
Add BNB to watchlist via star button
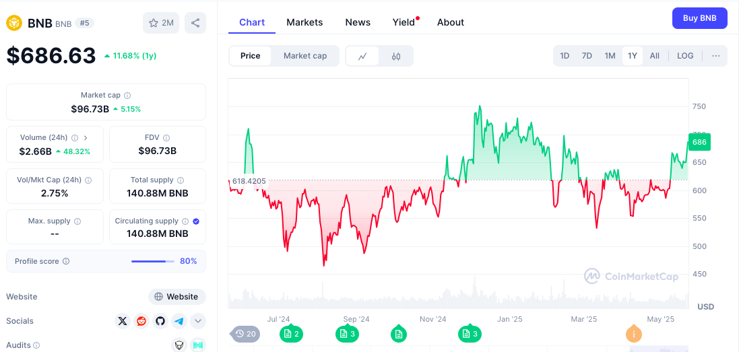pos(160,23)
